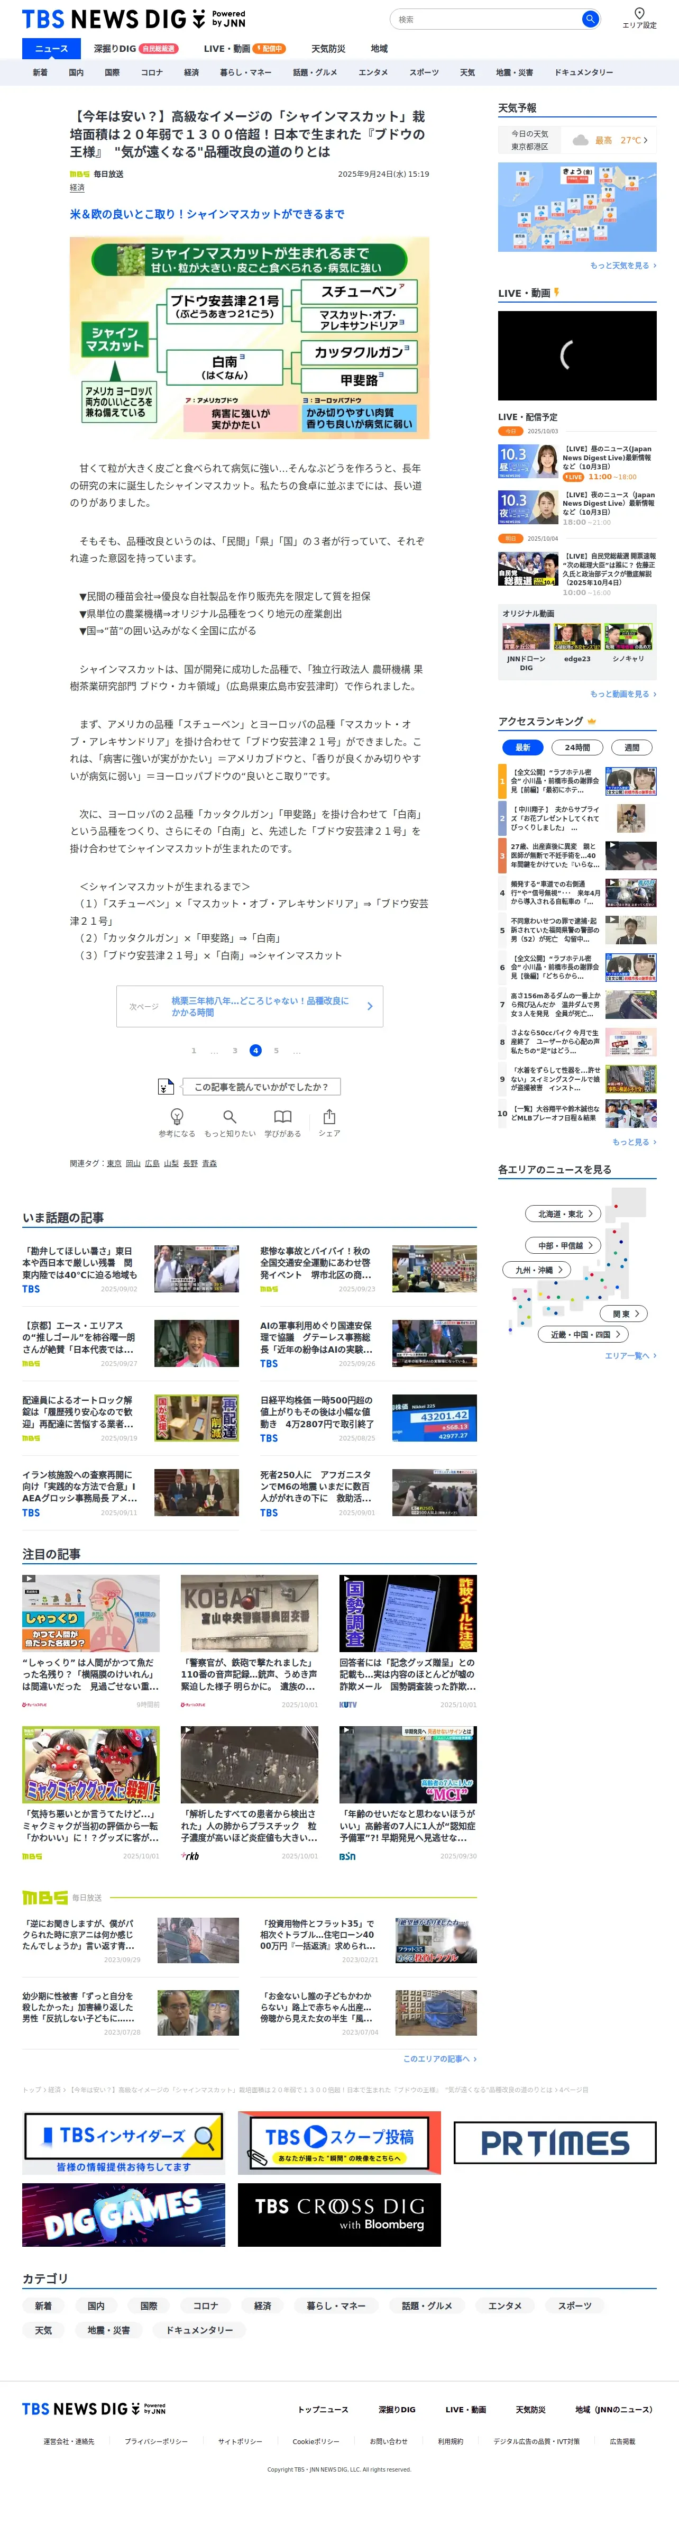This screenshot has height=2543, width=679.
Task: Click the blue search magnifier button
Action: (x=589, y=19)
